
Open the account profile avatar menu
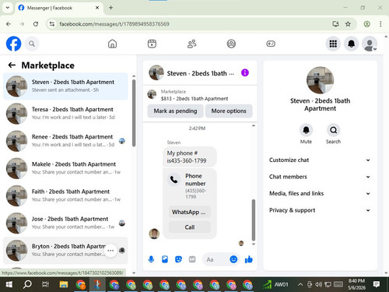pyautogui.click(x=370, y=44)
